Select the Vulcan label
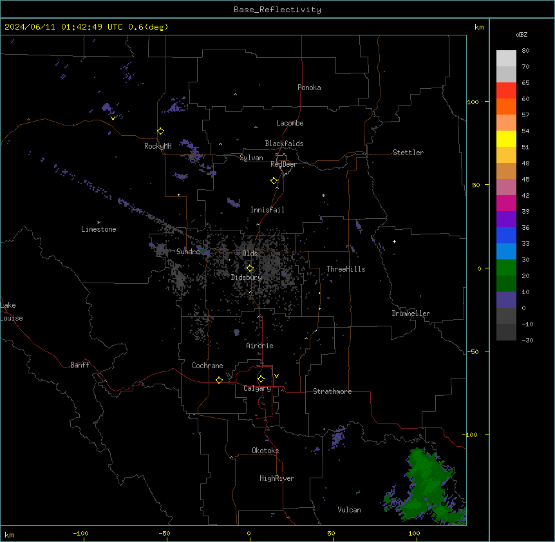Screen dimensions: 555x542 point(350,510)
